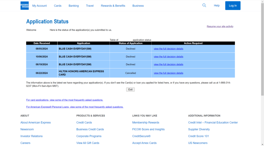Open the Banking menu
Viewport: 264px width, 146px height.
click(x=73, y=6)
